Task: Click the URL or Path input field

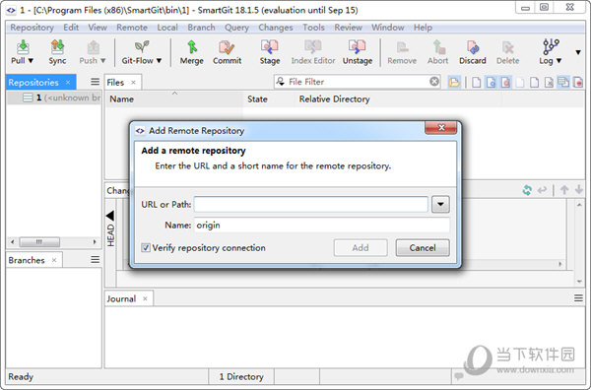Action: (311, 204)
